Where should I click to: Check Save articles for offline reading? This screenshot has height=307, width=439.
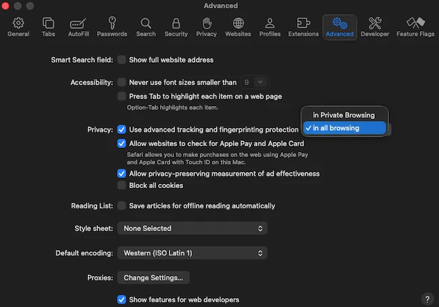coord(122,206)
